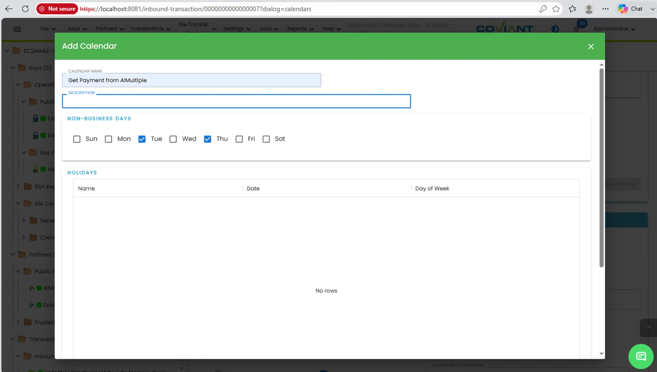This screenshot has height=372, width=657.
Task: Click the Description input field
Action: (x=236, y=101)
